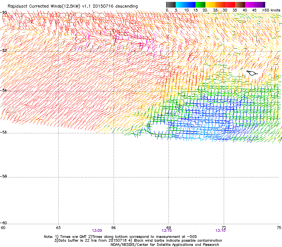Viewport: 282px width, 247px height.
Task: Click the NOAA/NESDIS credit line
Action: pos(165,245)
